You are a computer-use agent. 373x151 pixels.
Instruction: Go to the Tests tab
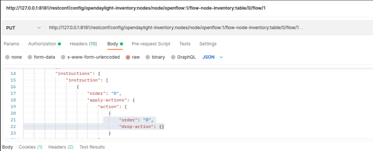185,44
